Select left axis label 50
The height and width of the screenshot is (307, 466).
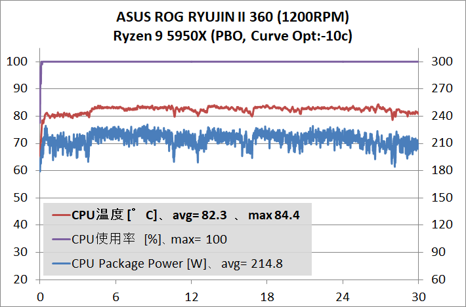pyautogui.click(x=20, y=198)
